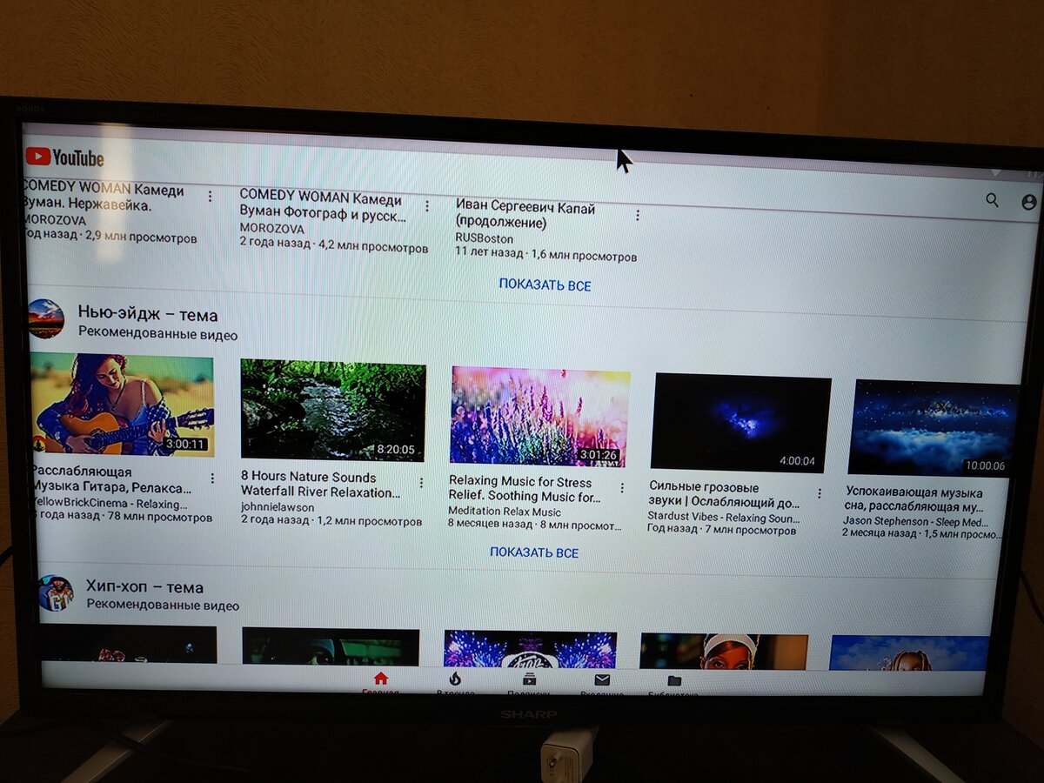The image size is (1044, 783).
Task: Open the Нью-эйдж topic channel avatar
Action: pyautogui.click(x=45, y=318)
